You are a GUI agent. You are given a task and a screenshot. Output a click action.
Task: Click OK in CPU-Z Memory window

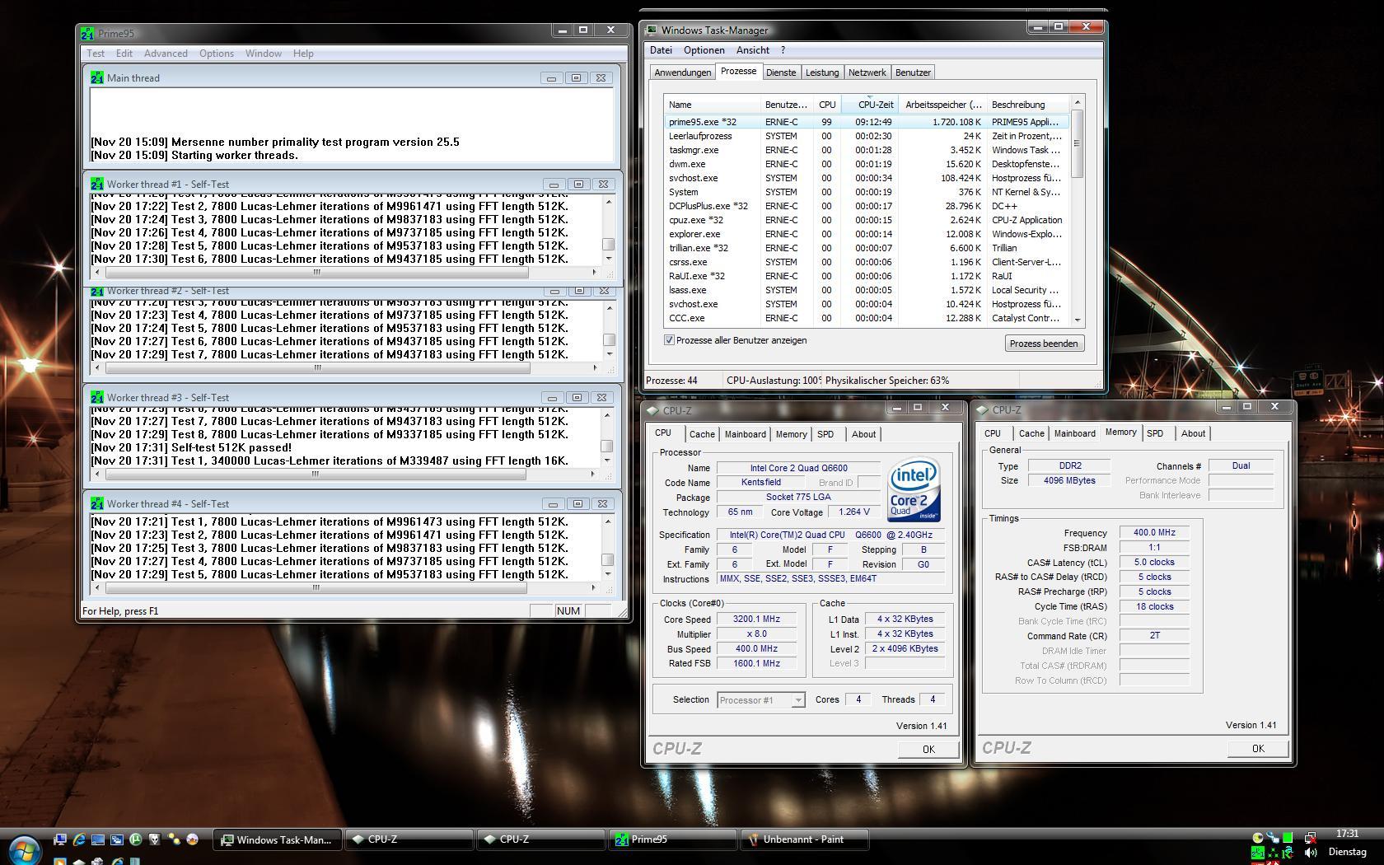(1258, 748)
